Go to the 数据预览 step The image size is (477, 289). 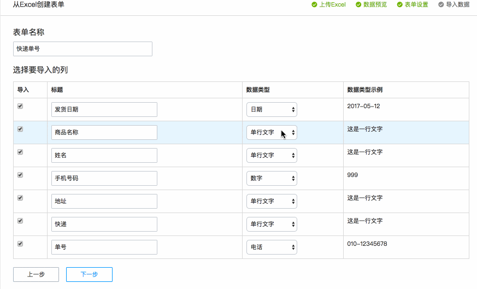tap(375, 5)
